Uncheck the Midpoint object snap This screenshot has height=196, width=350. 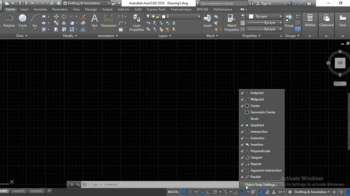(261, 99)
